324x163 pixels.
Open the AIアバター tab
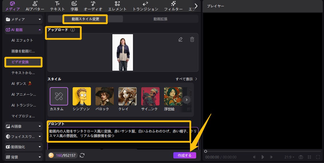(35, 6)
